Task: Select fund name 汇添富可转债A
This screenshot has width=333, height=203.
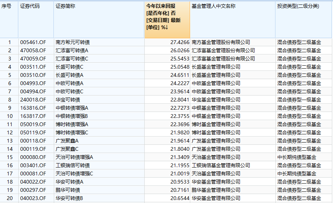Action: click(72, 50)
